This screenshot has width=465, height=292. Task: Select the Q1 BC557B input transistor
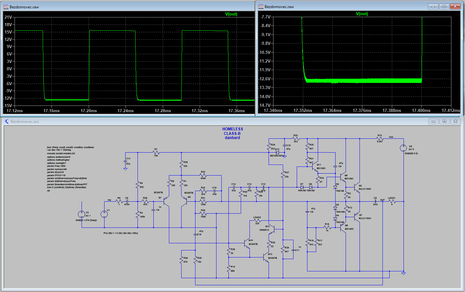[x=166, y=201]
